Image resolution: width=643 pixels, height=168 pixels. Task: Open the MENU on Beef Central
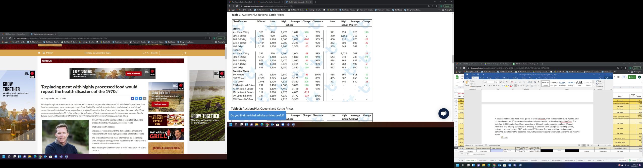tap(48, 53)
